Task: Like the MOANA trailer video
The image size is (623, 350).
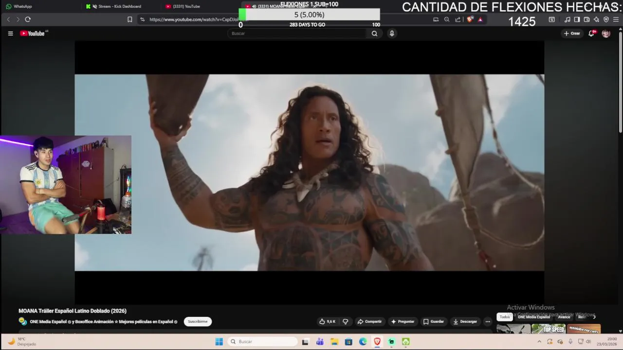Action: 328,321
